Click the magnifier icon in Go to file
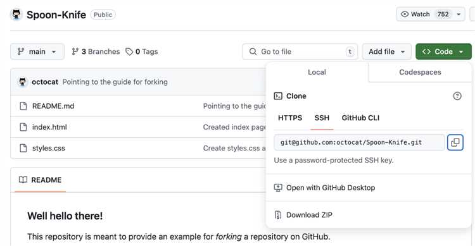The image size is (475, 246). (x=253, y=51)
